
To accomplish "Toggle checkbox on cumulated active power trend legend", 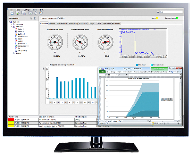I will pyautogui.click(x=120, y=29).
